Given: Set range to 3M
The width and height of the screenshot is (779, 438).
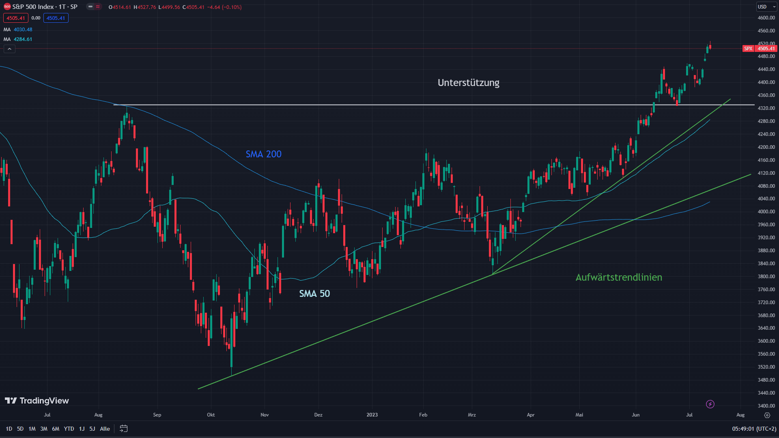Looking at the screenshot, I should point(44,429).
